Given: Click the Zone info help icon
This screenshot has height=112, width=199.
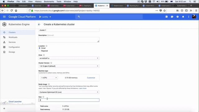Looking at the screenshot, I should coord(44,55).
